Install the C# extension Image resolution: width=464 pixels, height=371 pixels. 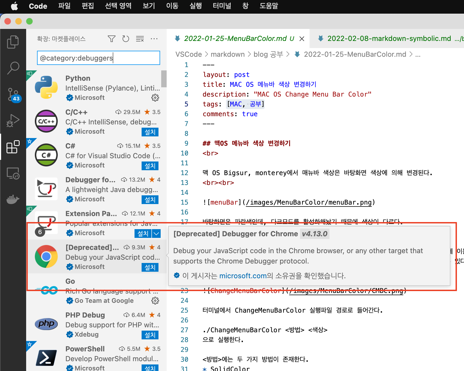click(x=150, y=166)
